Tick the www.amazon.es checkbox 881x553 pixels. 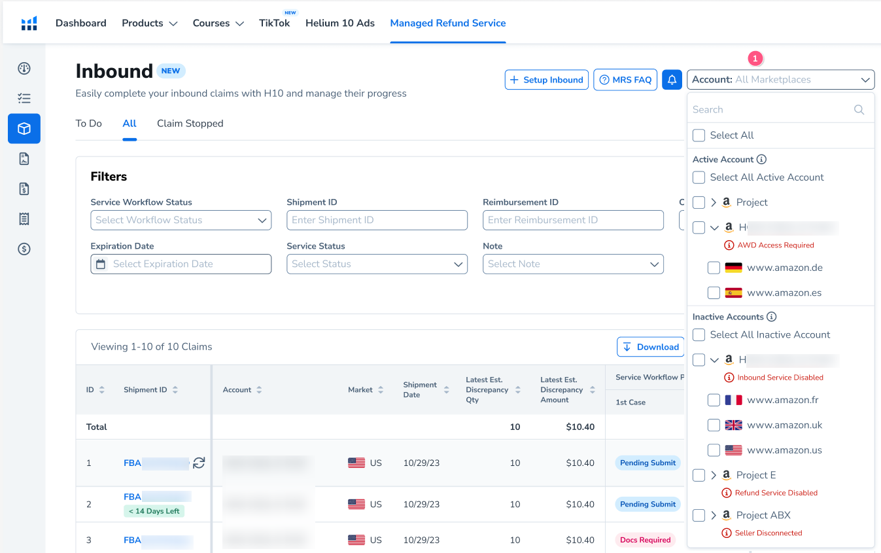(x=714, y=293)
